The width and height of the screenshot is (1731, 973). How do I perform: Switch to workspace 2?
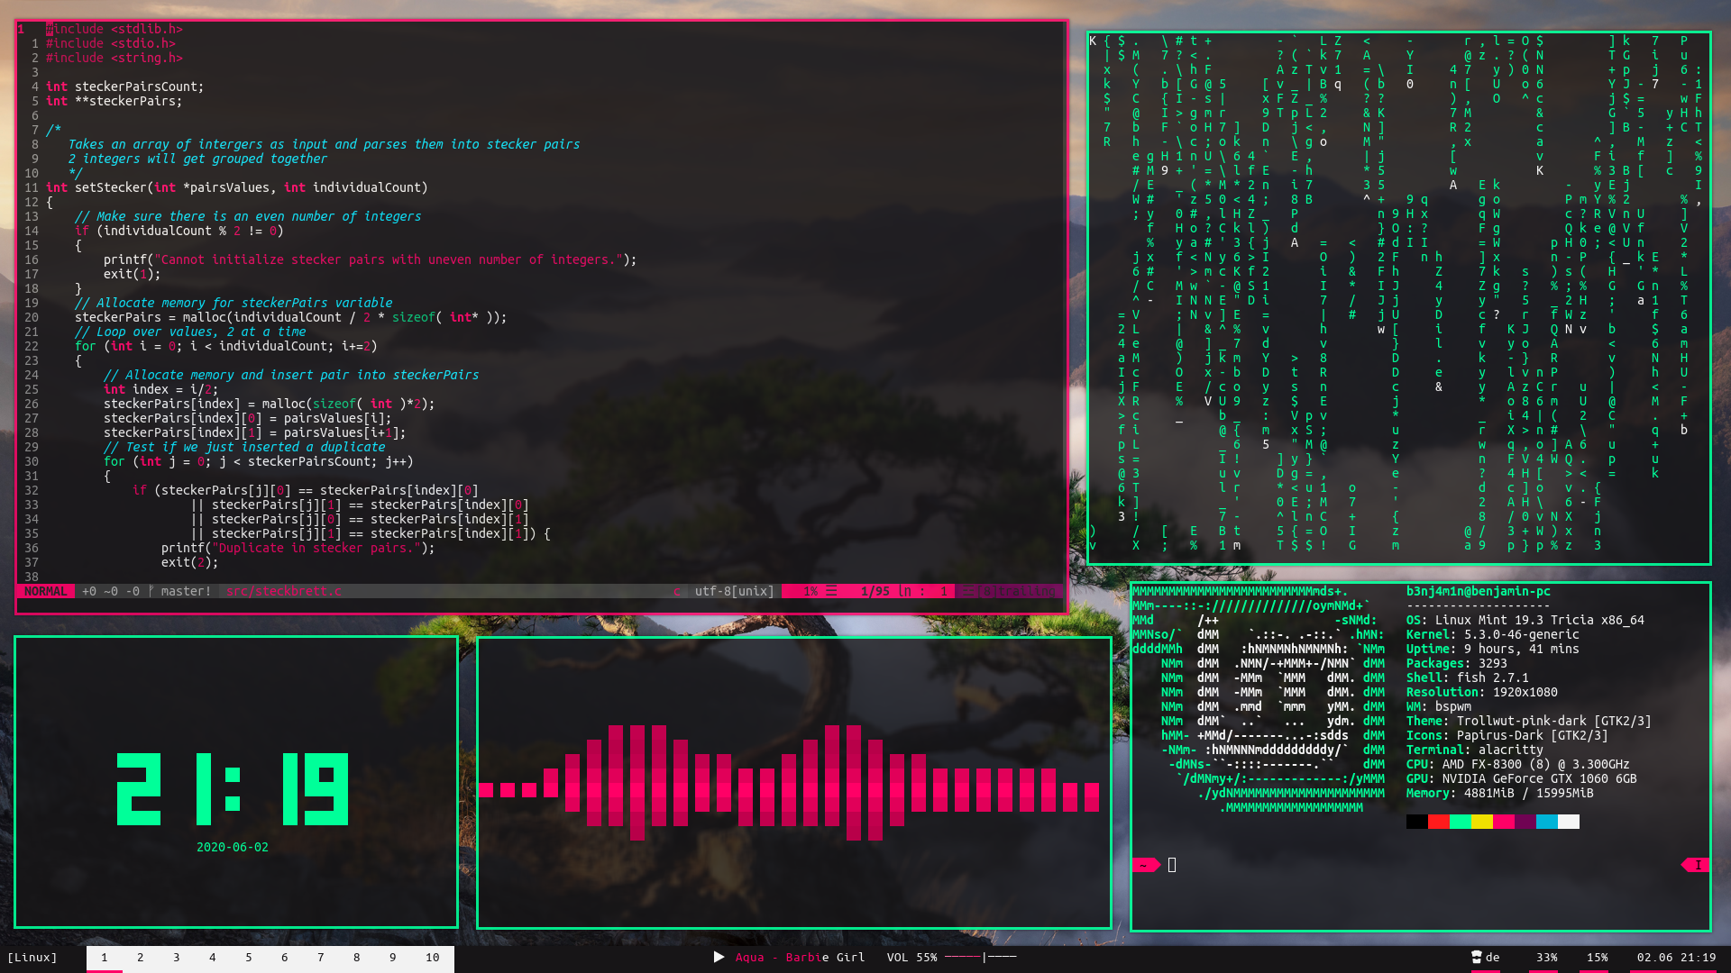point(141,958)
